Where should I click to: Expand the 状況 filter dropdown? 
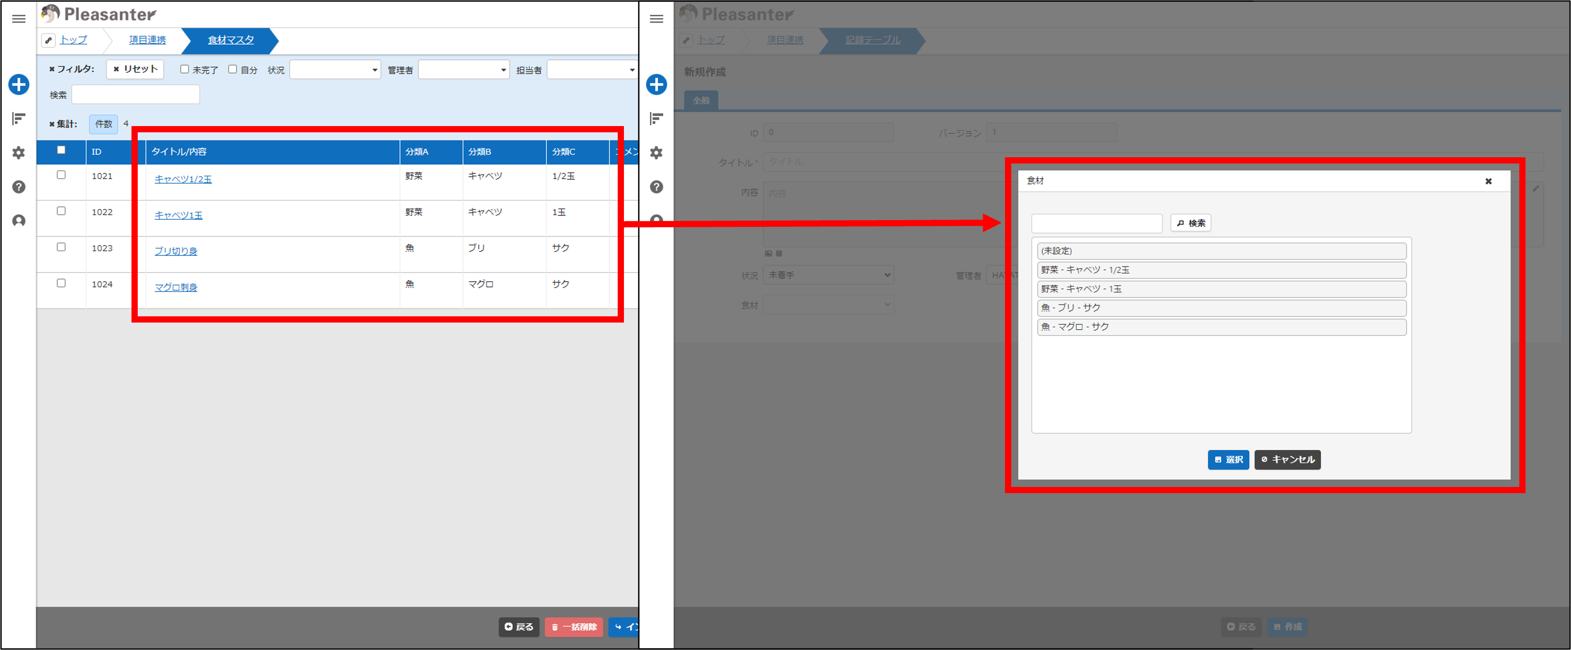tap(335, 69)
